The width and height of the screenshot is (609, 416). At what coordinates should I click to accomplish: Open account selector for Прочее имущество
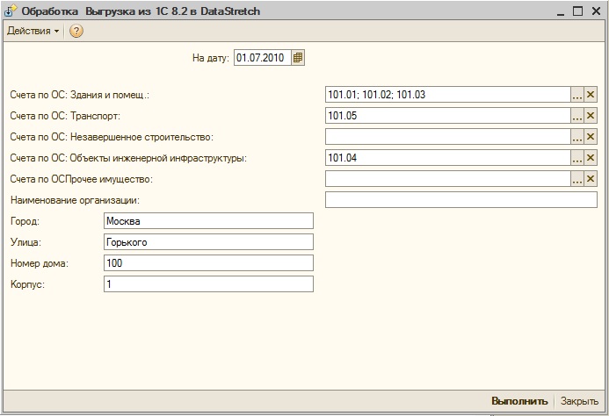(x=576, y=179)
